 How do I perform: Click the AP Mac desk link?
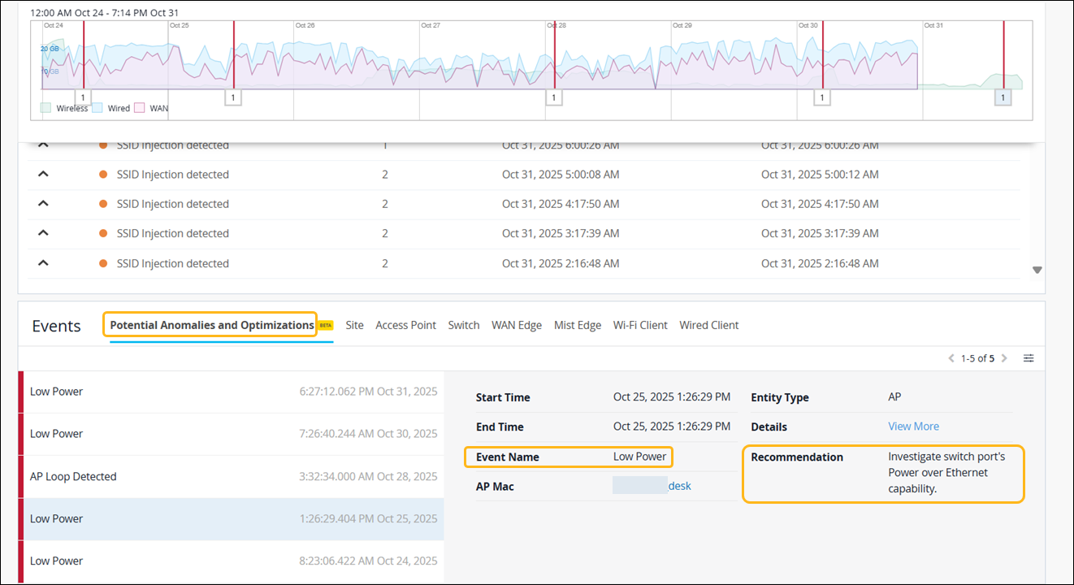[x=679, y=486]
